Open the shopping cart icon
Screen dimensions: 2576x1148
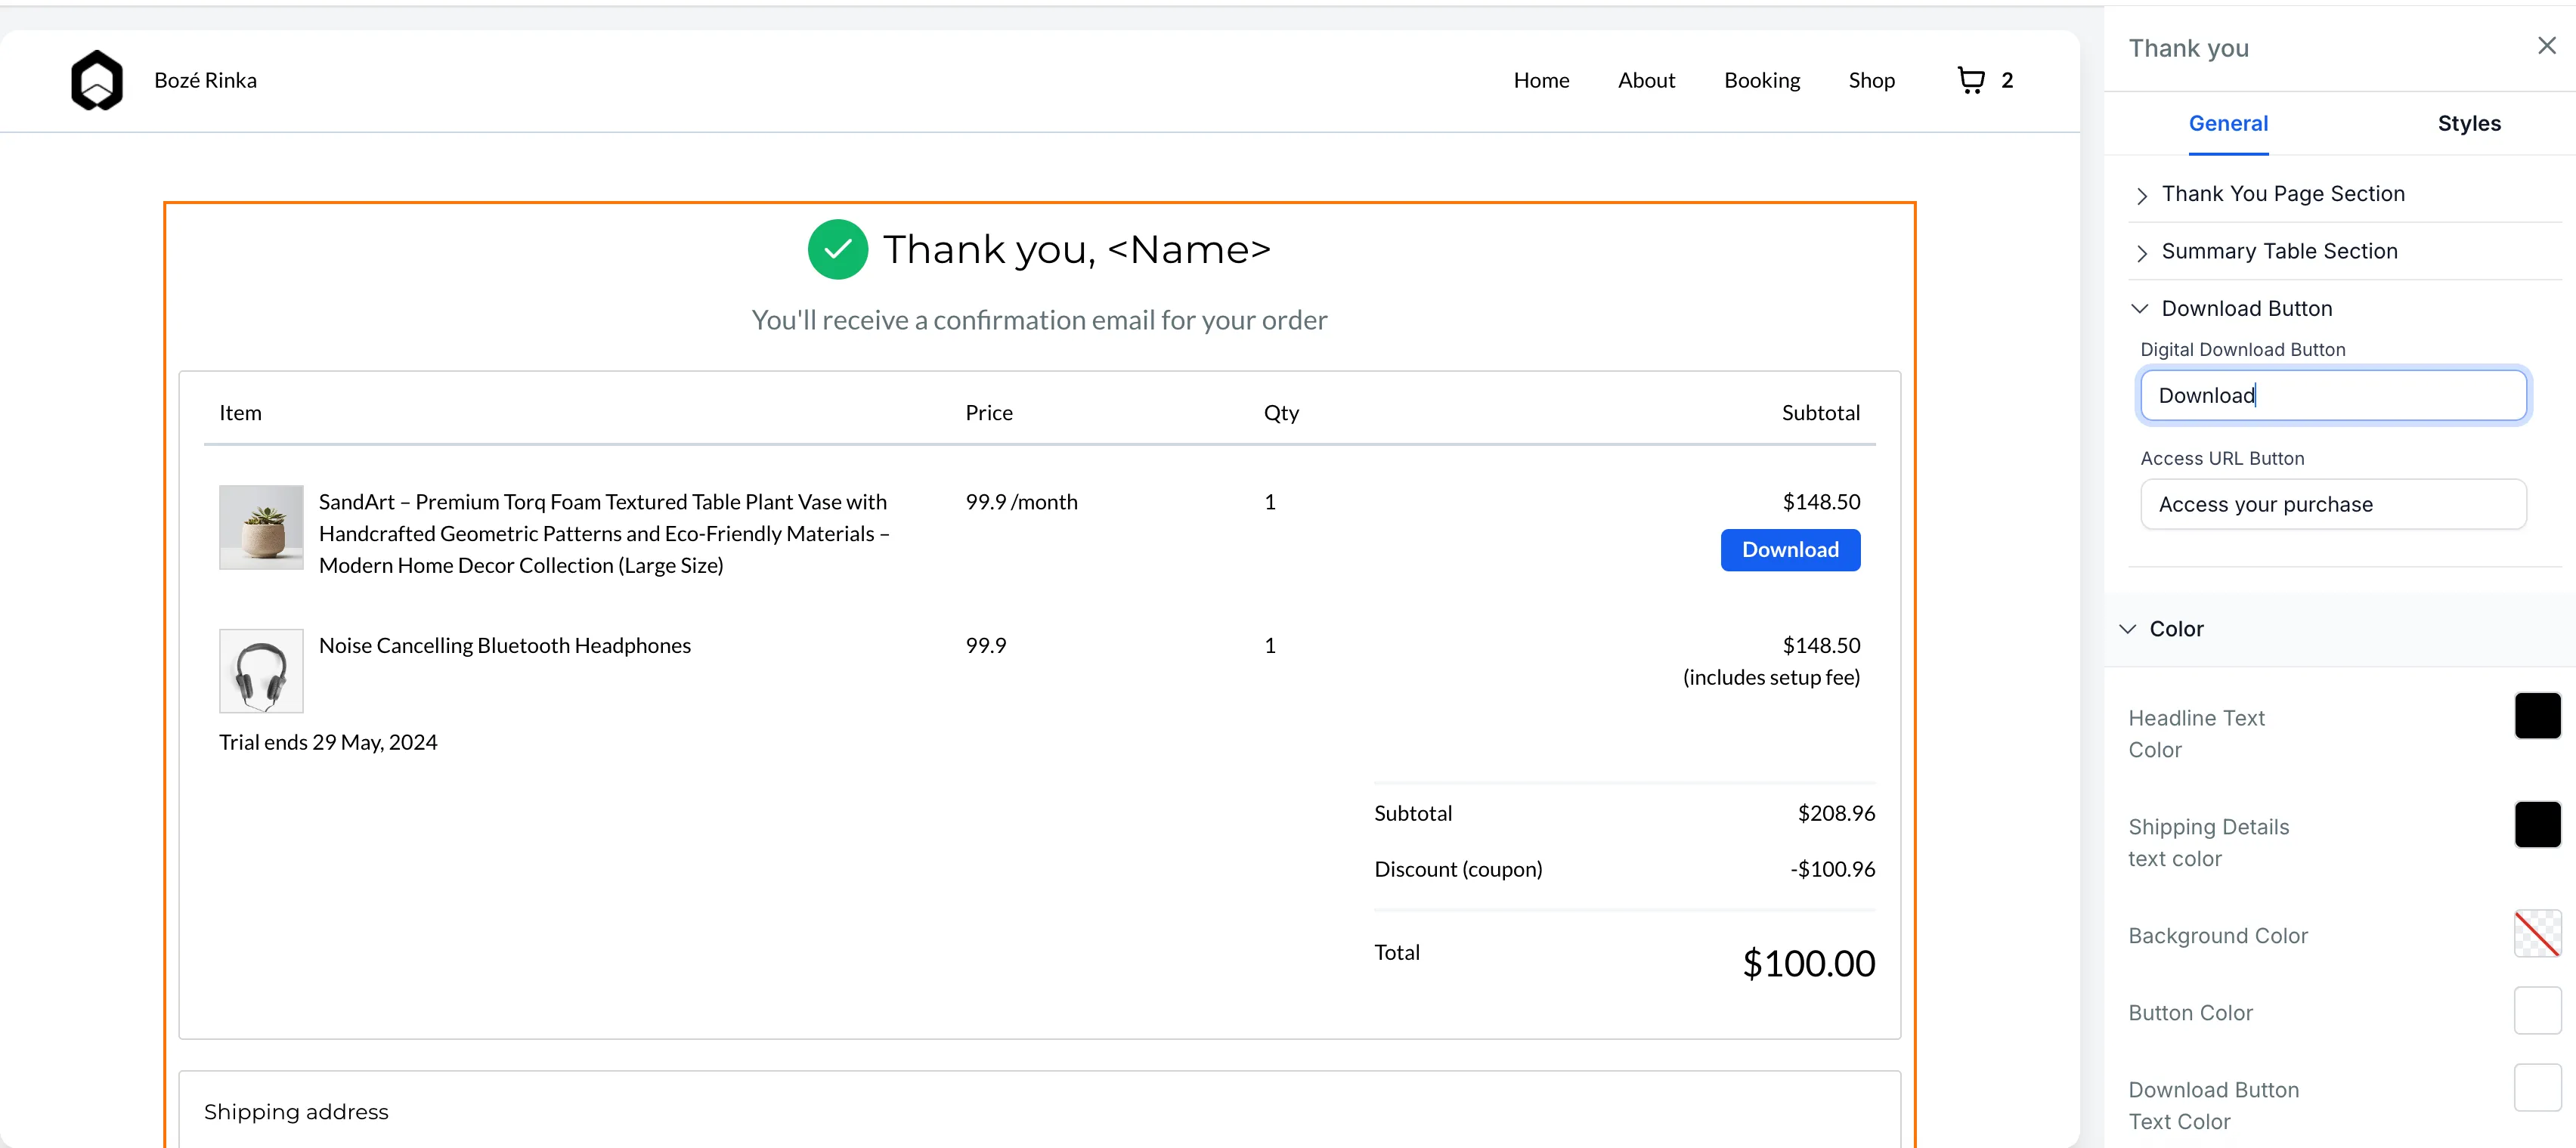(x=1970, y=80)
